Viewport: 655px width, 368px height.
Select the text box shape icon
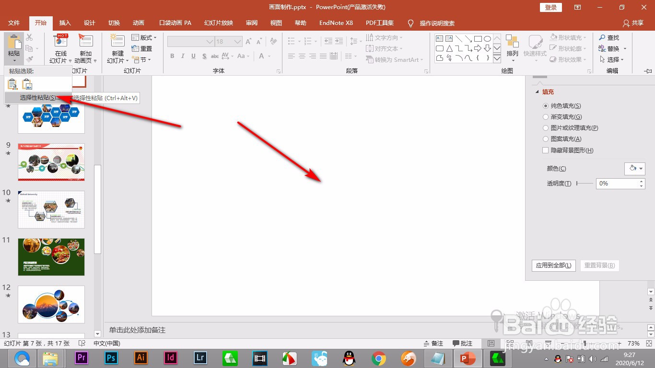point(440,38)
